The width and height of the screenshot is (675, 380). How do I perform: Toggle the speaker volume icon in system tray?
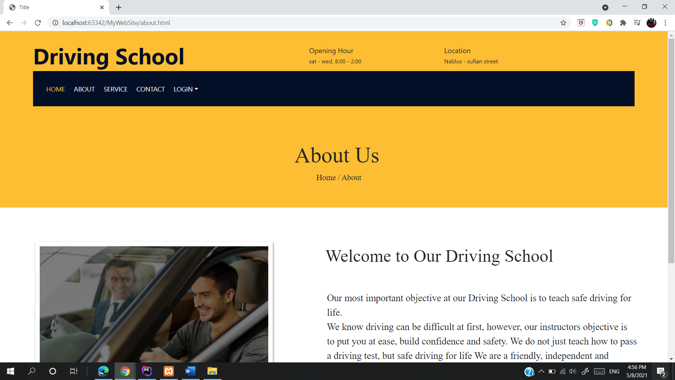[573, 371]
